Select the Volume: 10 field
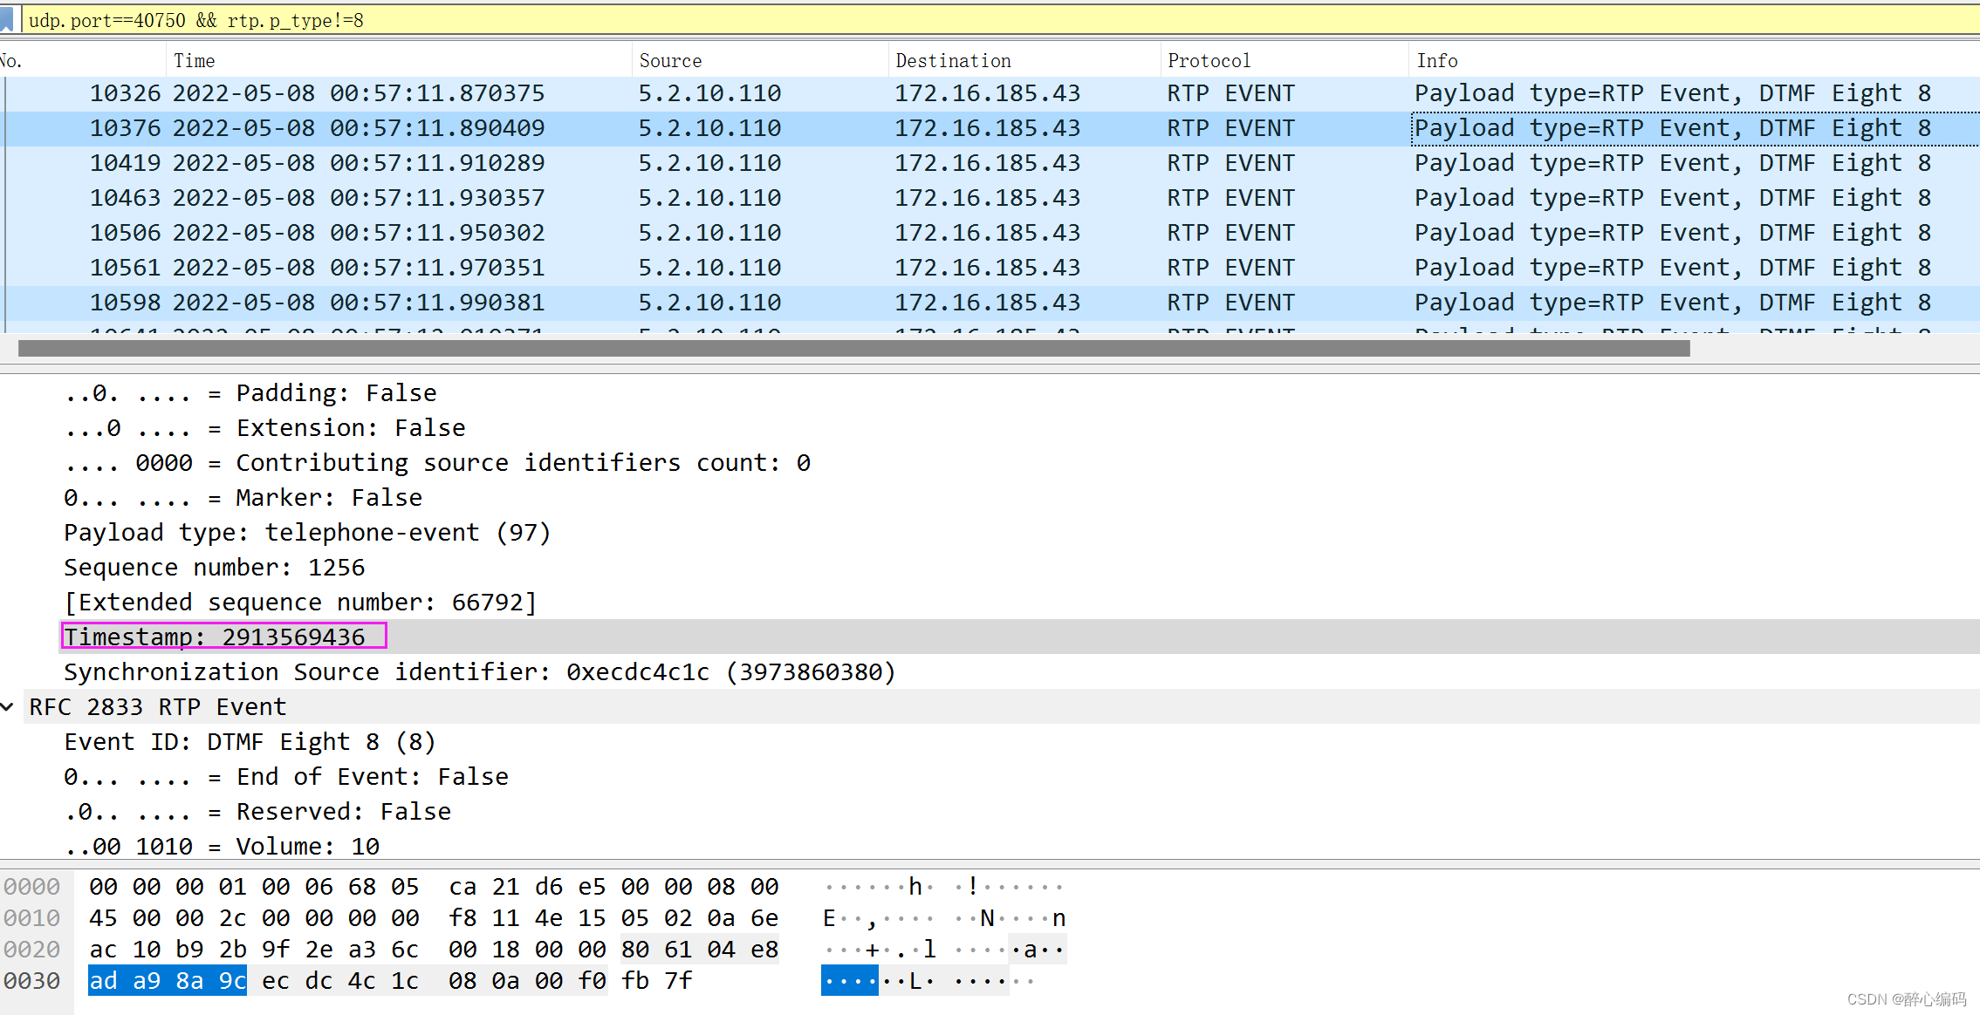1980x1015 pixels. click(222, 846)
